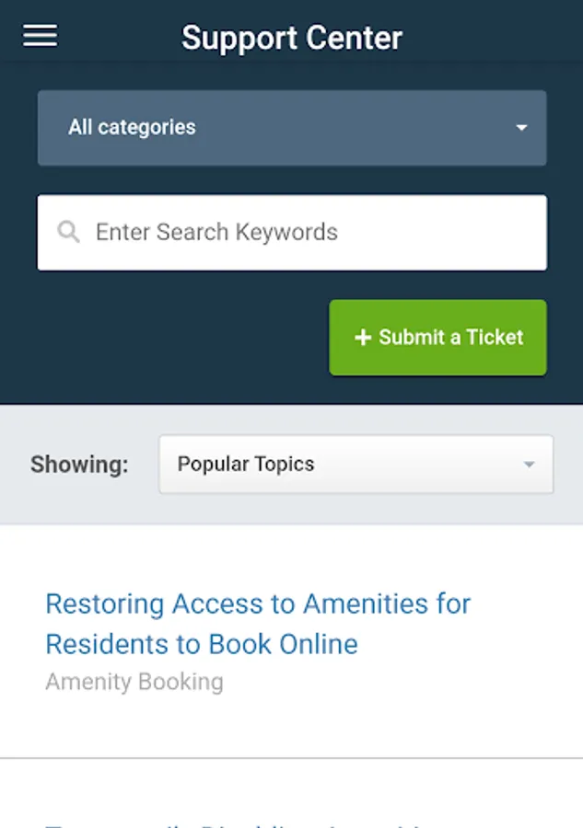Click the All categories dropdown chevron
The width and height of the screenshot is (583, 828).
coord(522,129)
